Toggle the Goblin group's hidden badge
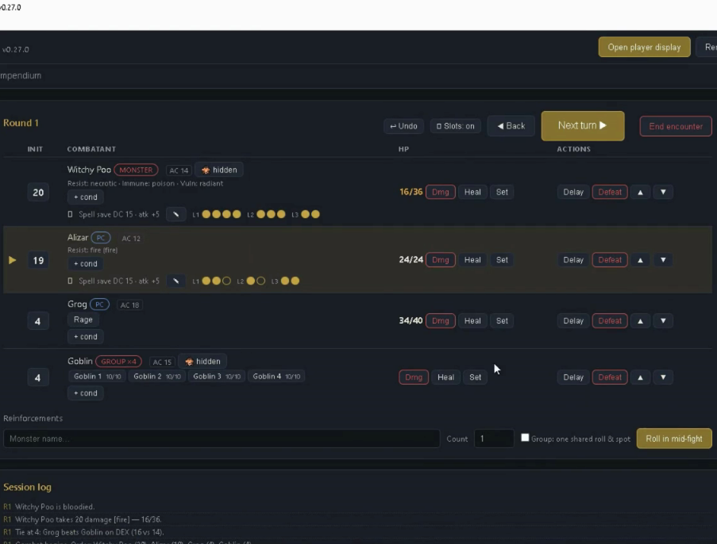The image size is (717, 544). (202, 362)
